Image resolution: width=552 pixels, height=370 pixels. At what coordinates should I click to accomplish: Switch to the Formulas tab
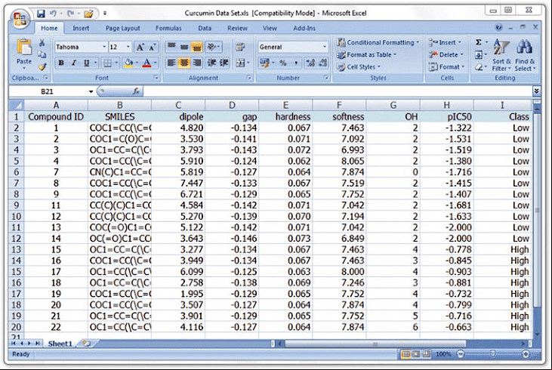tap(168, 28)
